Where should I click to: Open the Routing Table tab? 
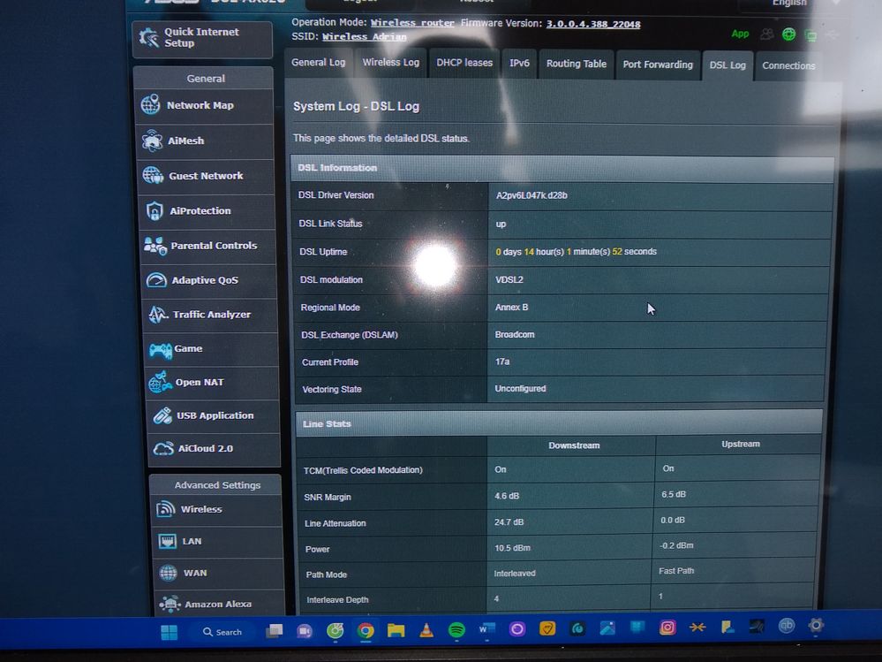point(576,64)
